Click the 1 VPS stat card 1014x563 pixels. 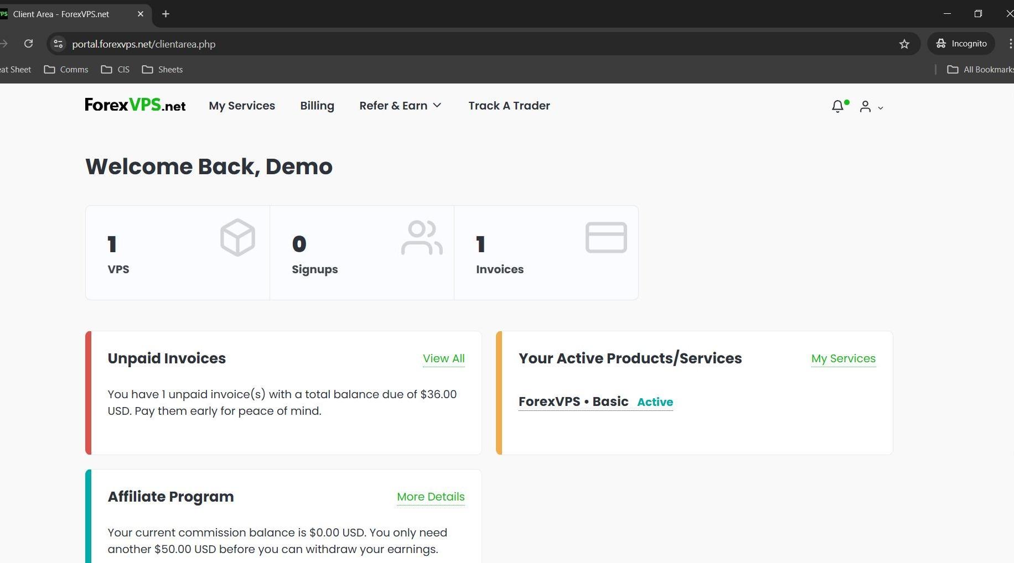pos(178,253)
